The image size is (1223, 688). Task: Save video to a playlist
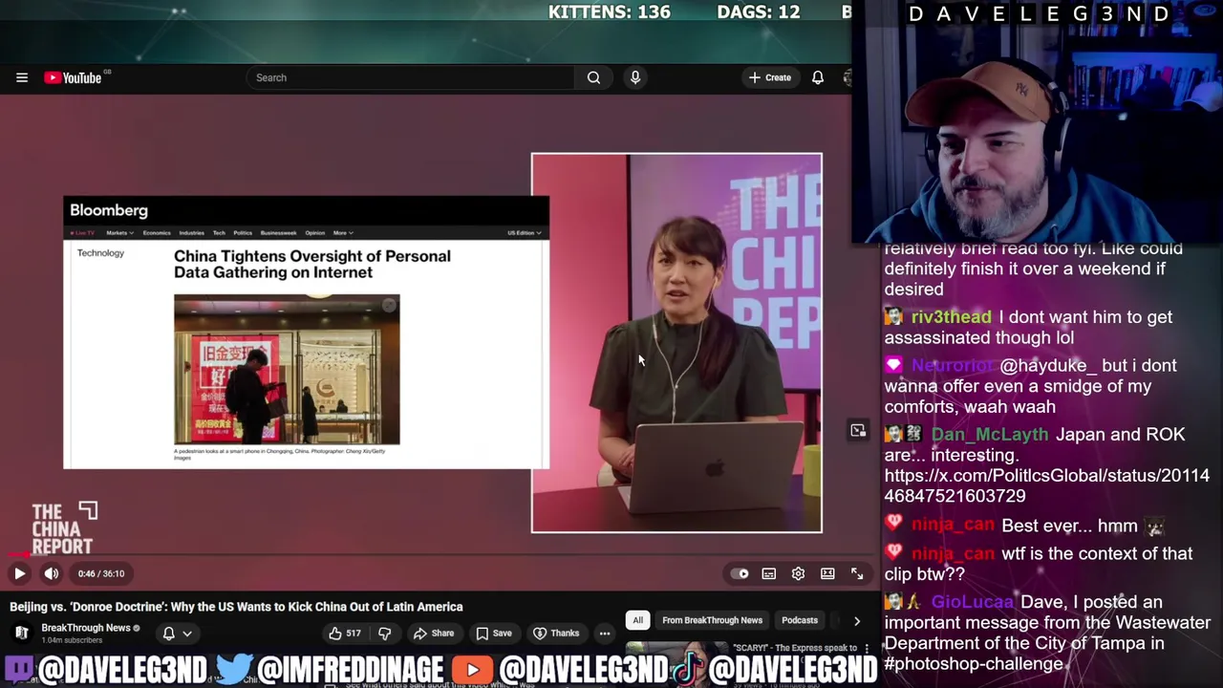click(x=494, y=633)
